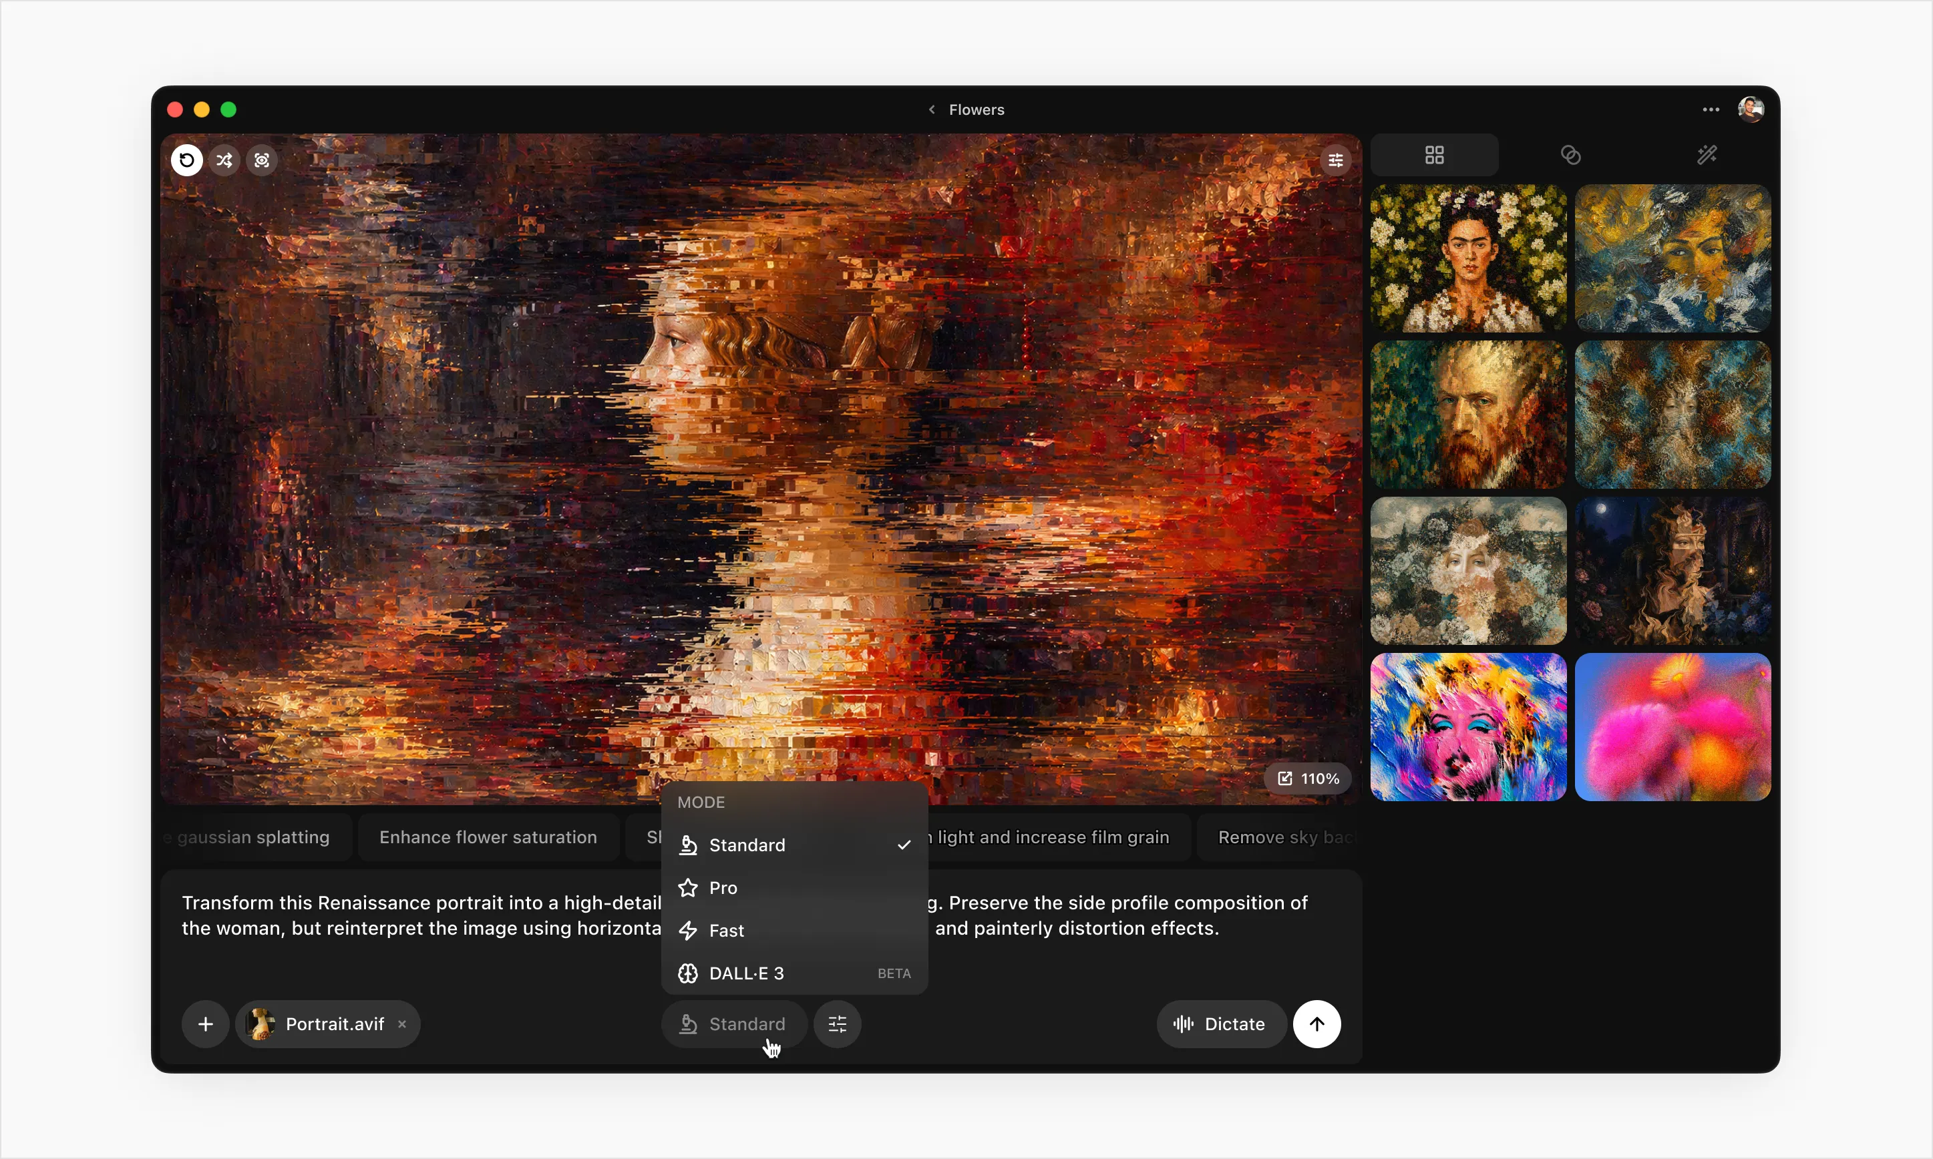Click the Enhance flower saturation suggestion
1933x1159 pixels.
pyautogui.click(x=488, y=837)
